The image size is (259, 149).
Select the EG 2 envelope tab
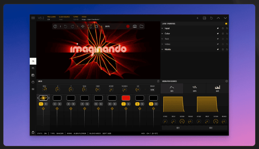tap(211, 128)
